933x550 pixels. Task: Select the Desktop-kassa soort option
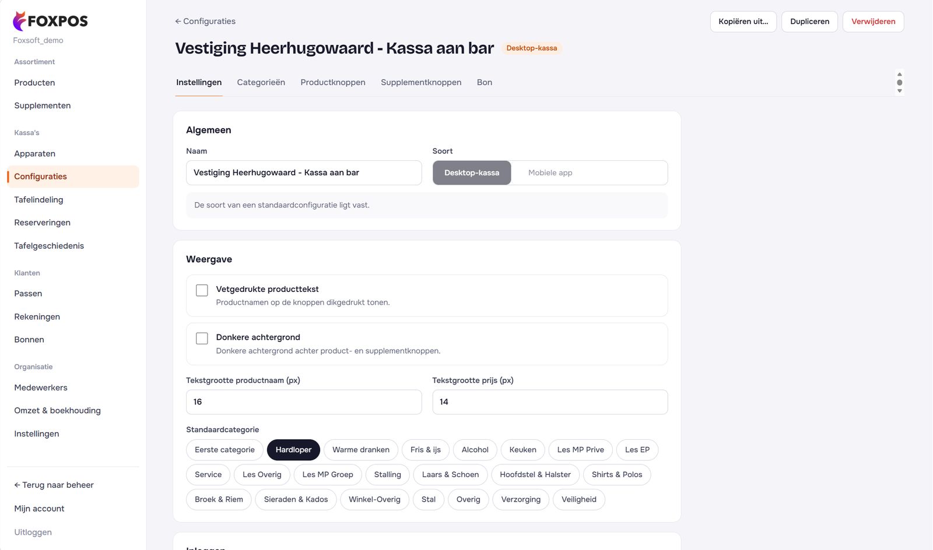[x=472, y=172]
